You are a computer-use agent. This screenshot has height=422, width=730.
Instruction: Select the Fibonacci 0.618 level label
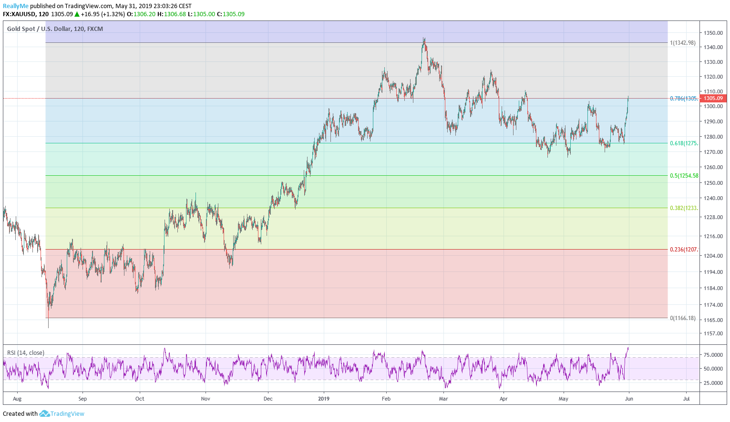point(684,143)
